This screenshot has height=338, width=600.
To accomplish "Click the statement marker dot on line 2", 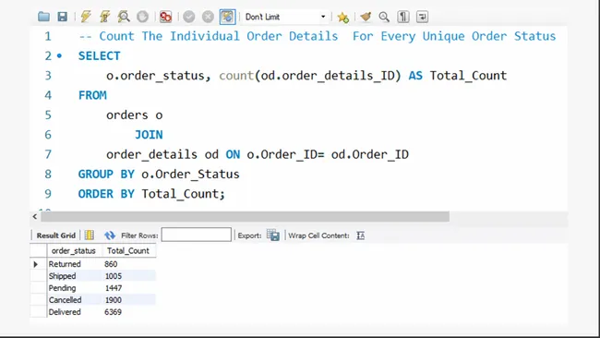I will coord(59,56).
